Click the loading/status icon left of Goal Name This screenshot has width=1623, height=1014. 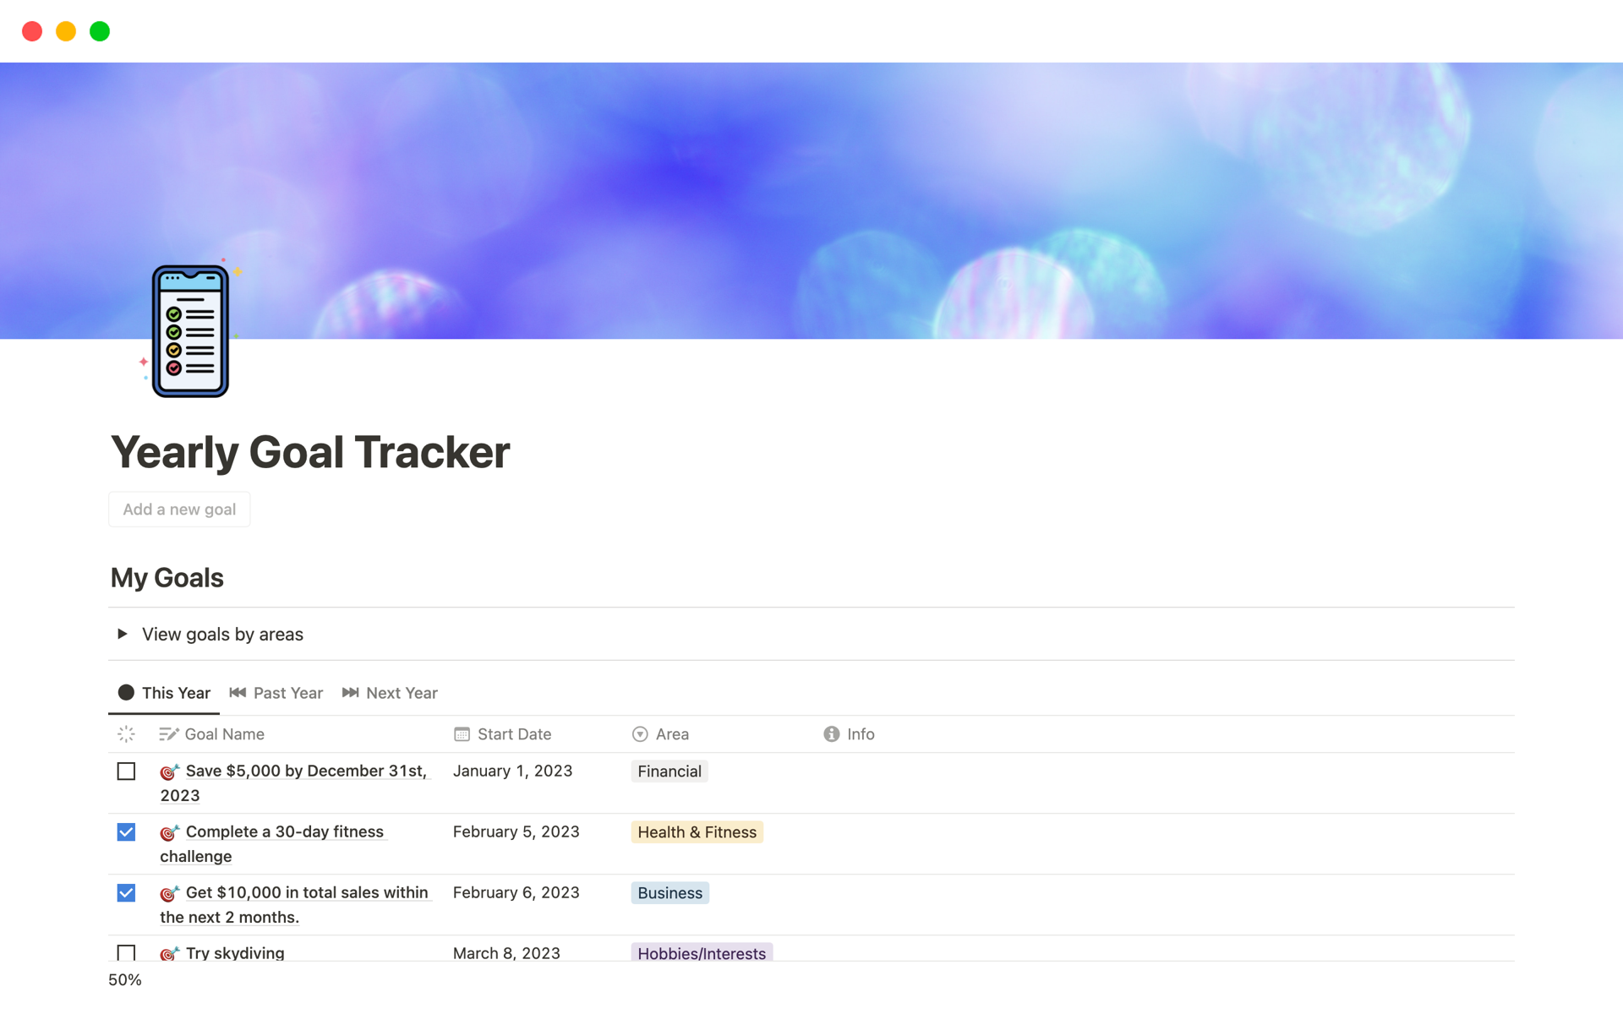(126, 733)
